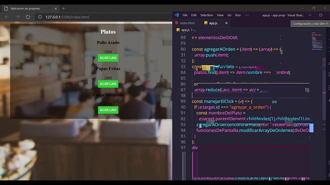The height and width of the screenshot is (185, 330).
Task: Click line number 97 in the gutter
Action: (183, 148)
